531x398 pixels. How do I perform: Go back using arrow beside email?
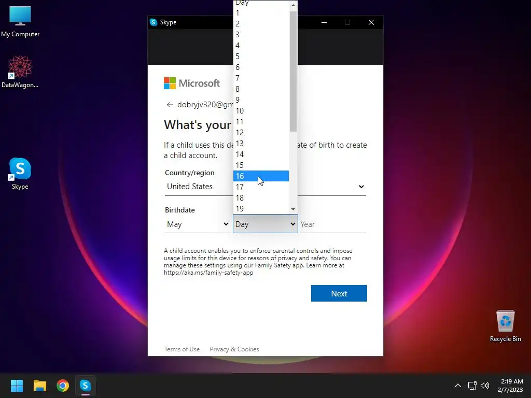[170, 105]
